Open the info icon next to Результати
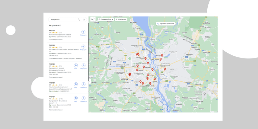The width and height of the screenshot is (258, 129). 60,26
